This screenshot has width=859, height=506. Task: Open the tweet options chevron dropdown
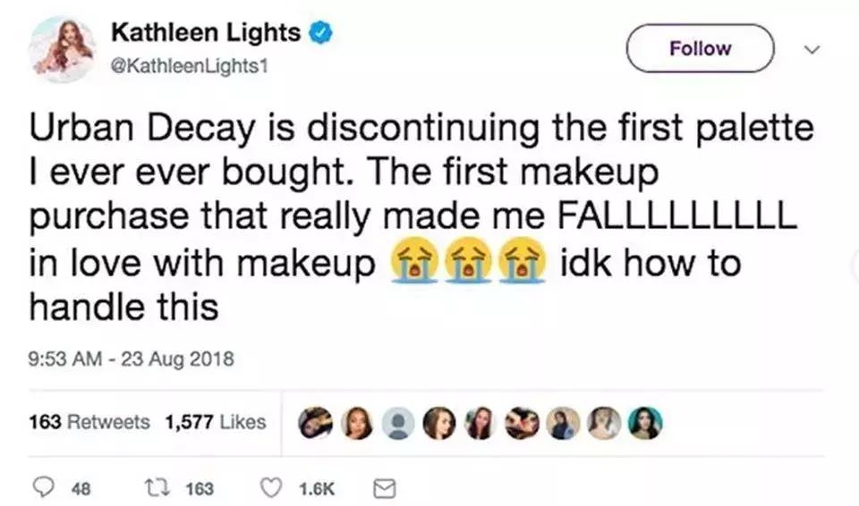coord(812,50)
